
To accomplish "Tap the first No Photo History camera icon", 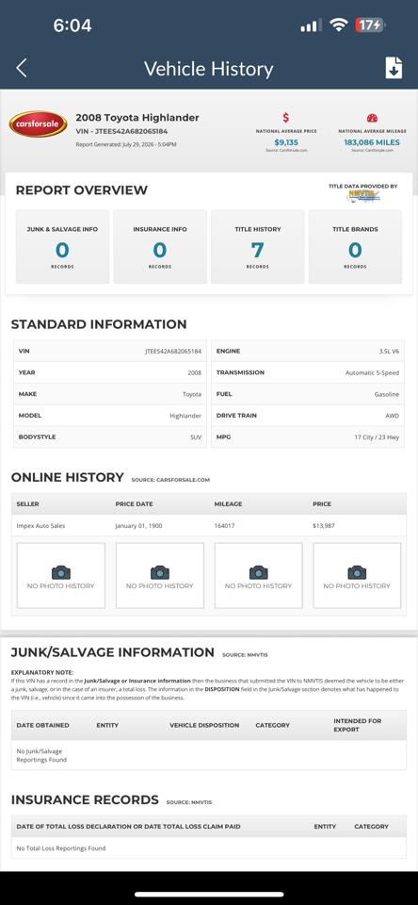I will pyautogui.click(x=61, y=572).
